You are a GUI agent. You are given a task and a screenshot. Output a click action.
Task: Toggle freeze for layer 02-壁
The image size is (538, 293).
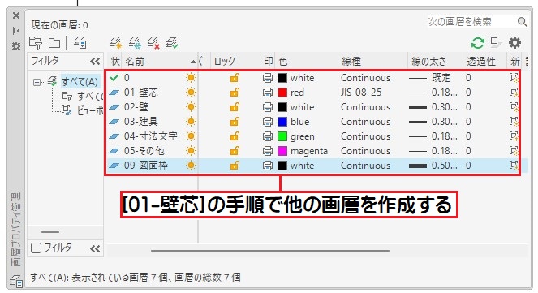pos(191,107)
